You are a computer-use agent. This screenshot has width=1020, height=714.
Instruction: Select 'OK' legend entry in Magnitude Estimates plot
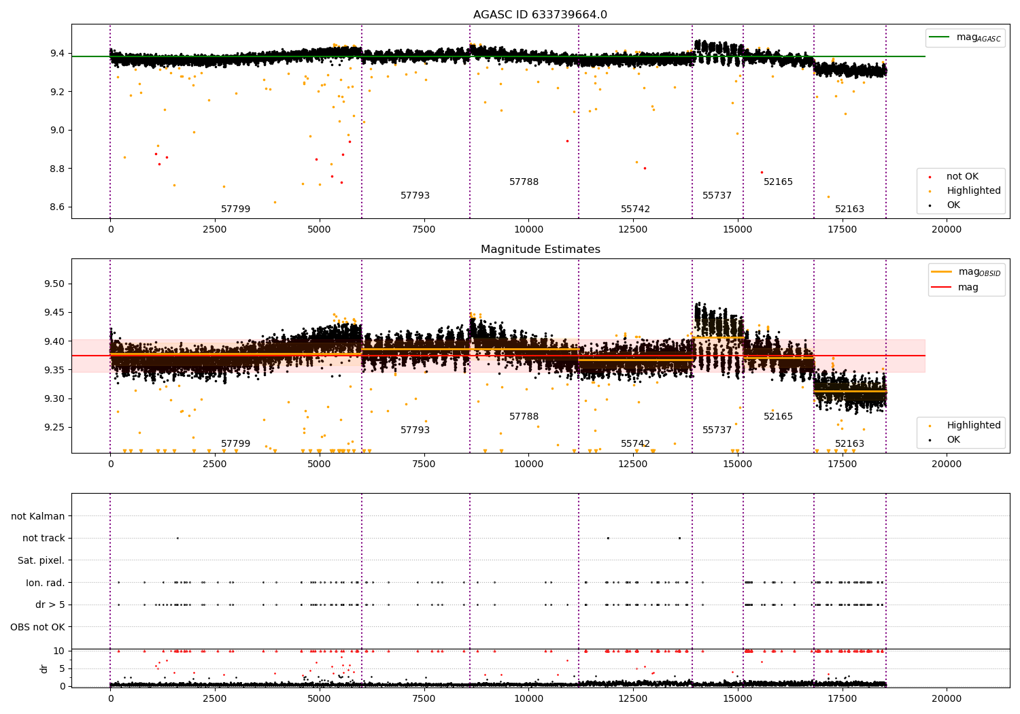[x=953, y=440]
